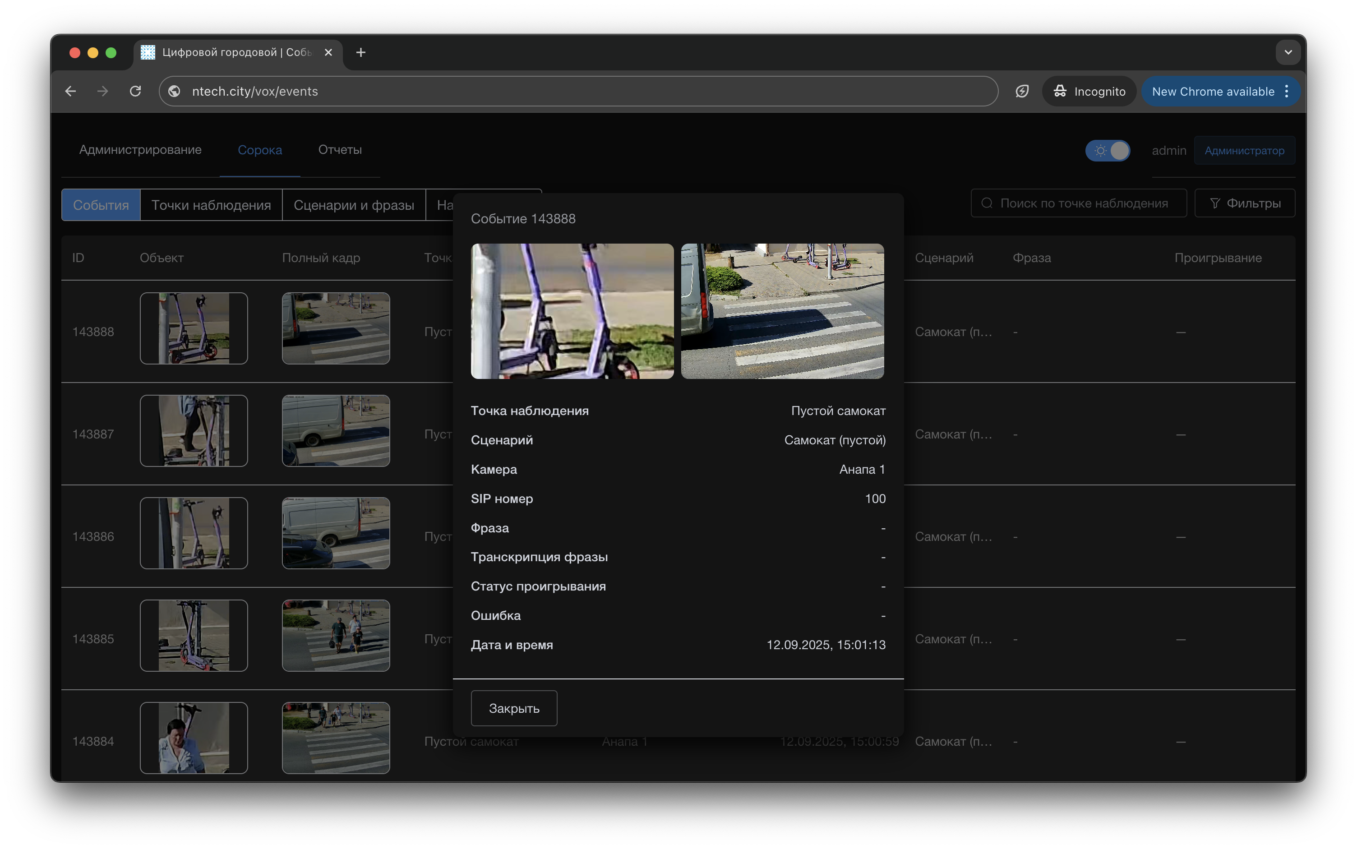Expand the tab search chevron dropdown
Screen dimensions: 1357x849
click(x=1288, y=52)
